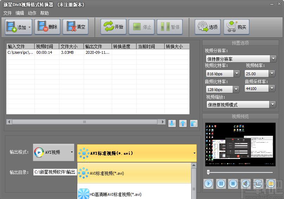284x199 pixels.
Task: Select AVI标准视频(*.avi) in the dropdown list
Action: coord(134,173)
